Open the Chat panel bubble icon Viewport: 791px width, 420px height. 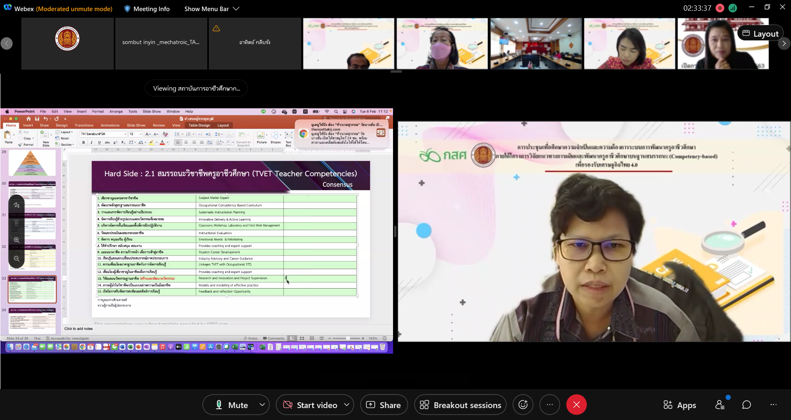(x=746, y=405)
